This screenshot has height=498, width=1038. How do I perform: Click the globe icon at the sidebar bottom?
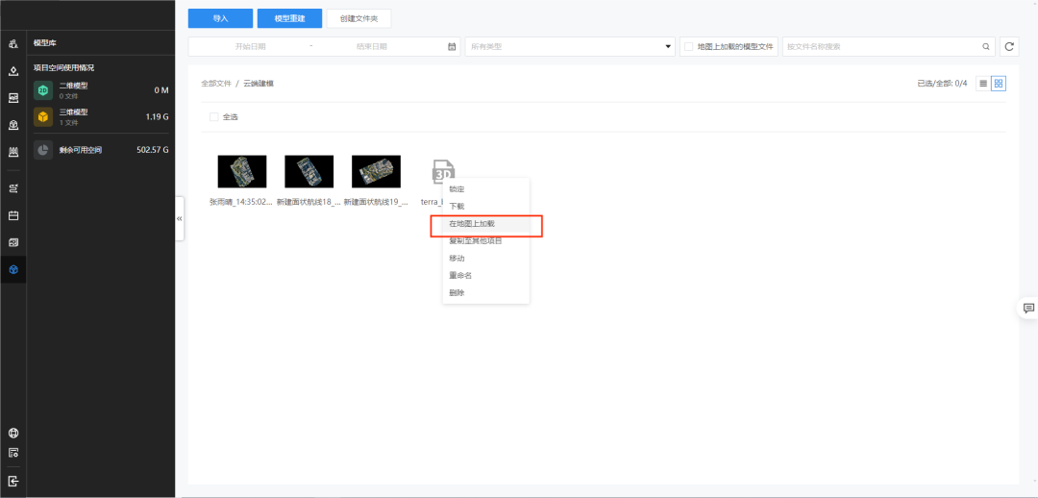point(13,433)
